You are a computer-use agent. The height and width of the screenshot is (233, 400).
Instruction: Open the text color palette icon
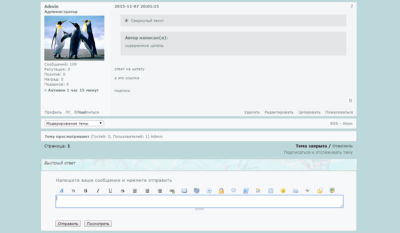258,191
